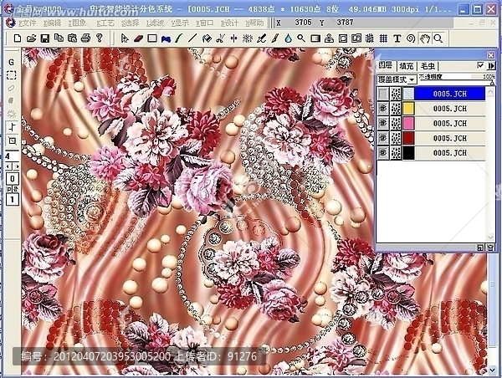This screenshot has width=502, height=378.
Task: Toggle visibility of the selected blue layer
Action: point(383,94)
